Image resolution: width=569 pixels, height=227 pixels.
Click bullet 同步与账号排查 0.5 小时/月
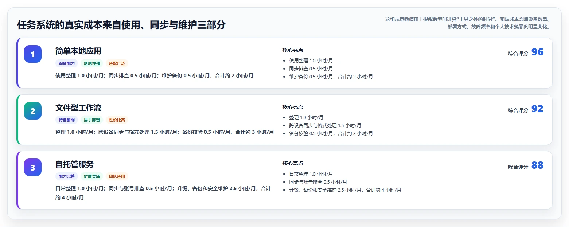pos(318,182)
